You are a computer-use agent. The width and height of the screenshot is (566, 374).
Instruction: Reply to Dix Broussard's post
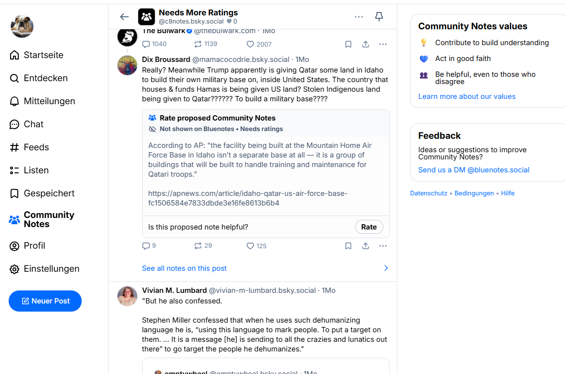pos(147,246)
